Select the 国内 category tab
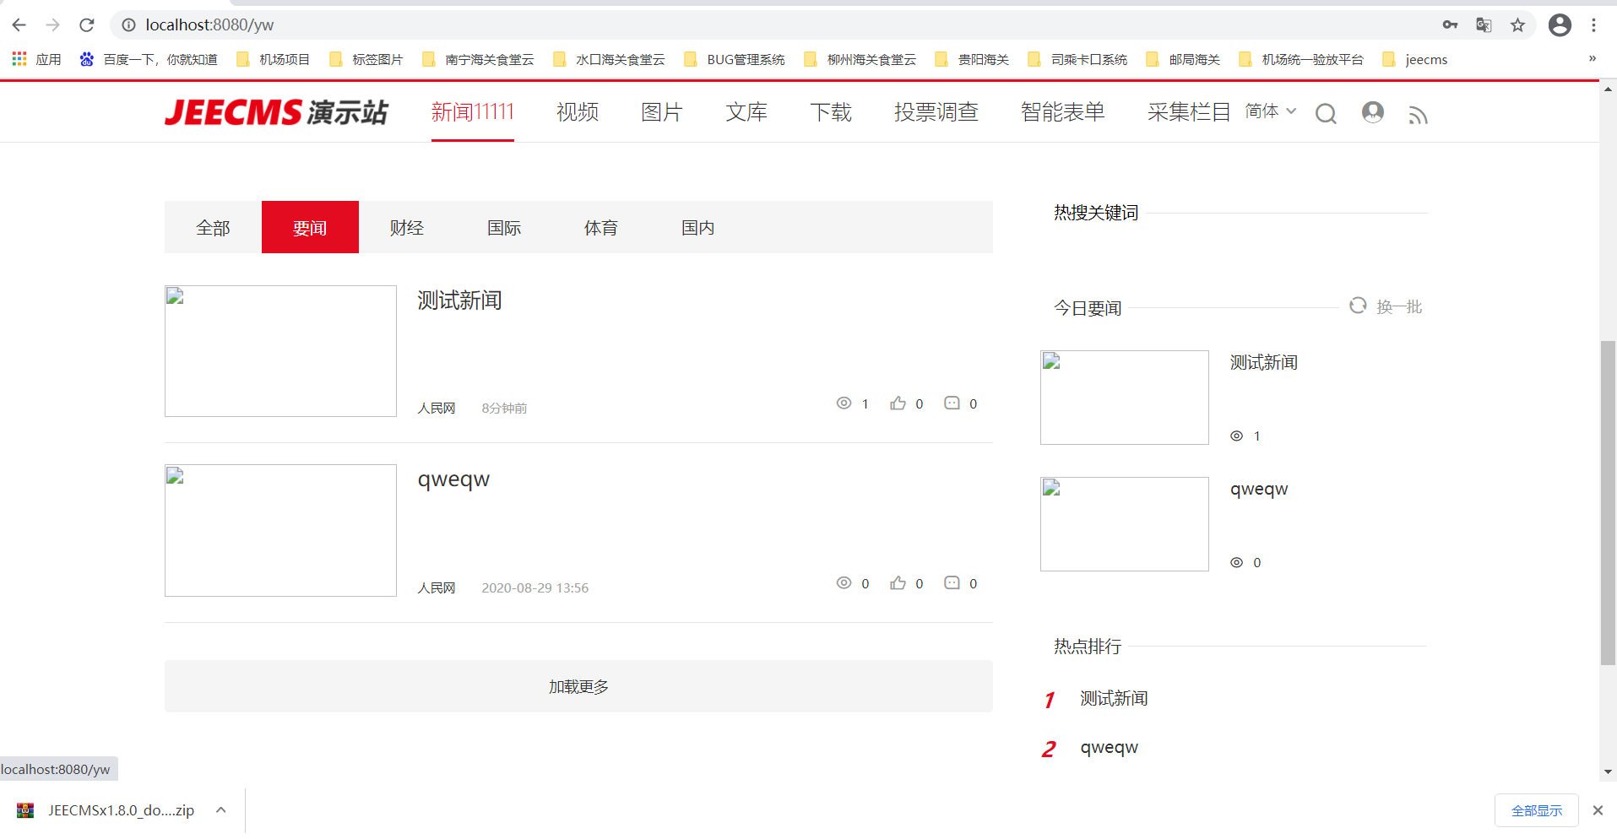This screenshot has width=1617, height=839. click(698, 227)
